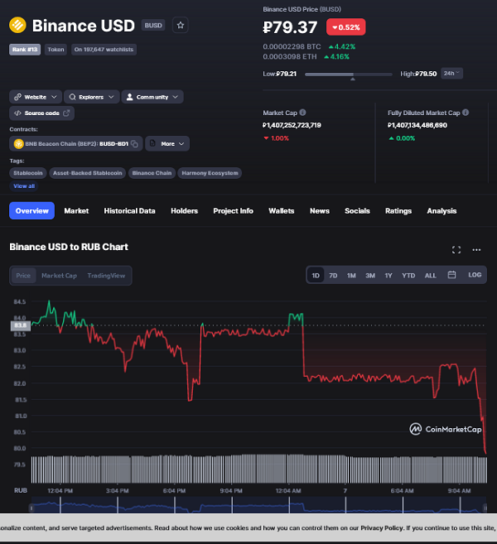Click Harmony Ecosystem tag
The height and width of the screenshot is (544, 497).
click(x=210, y=173)
